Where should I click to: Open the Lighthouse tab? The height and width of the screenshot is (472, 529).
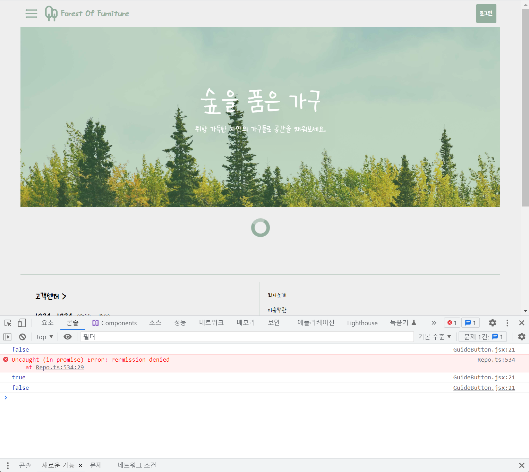pos(362,323)
